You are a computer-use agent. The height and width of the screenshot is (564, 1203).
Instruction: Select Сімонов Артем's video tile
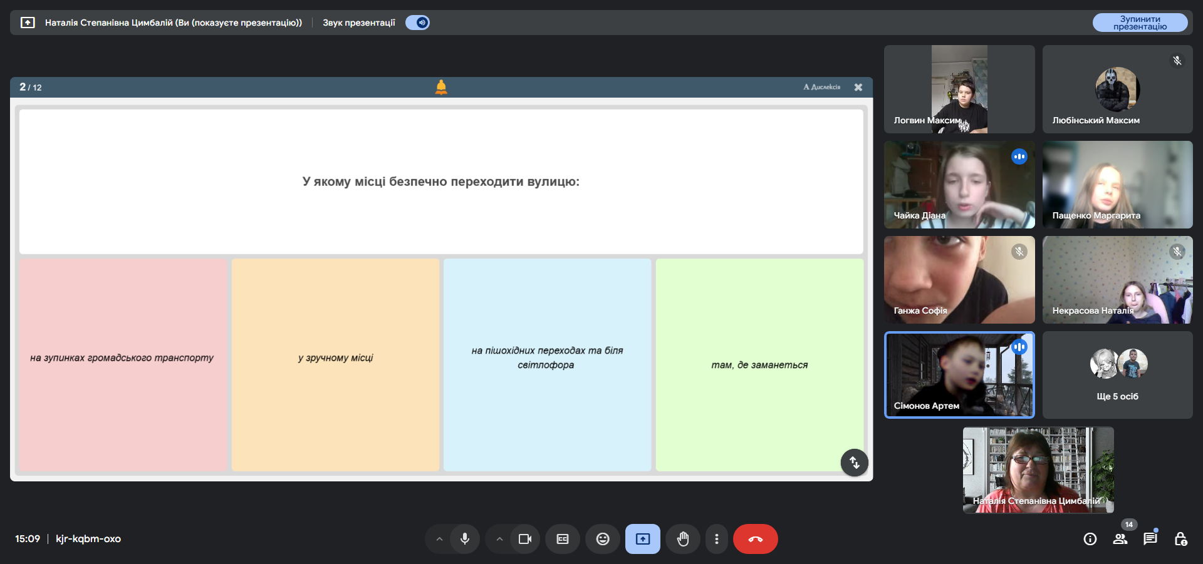959,375
